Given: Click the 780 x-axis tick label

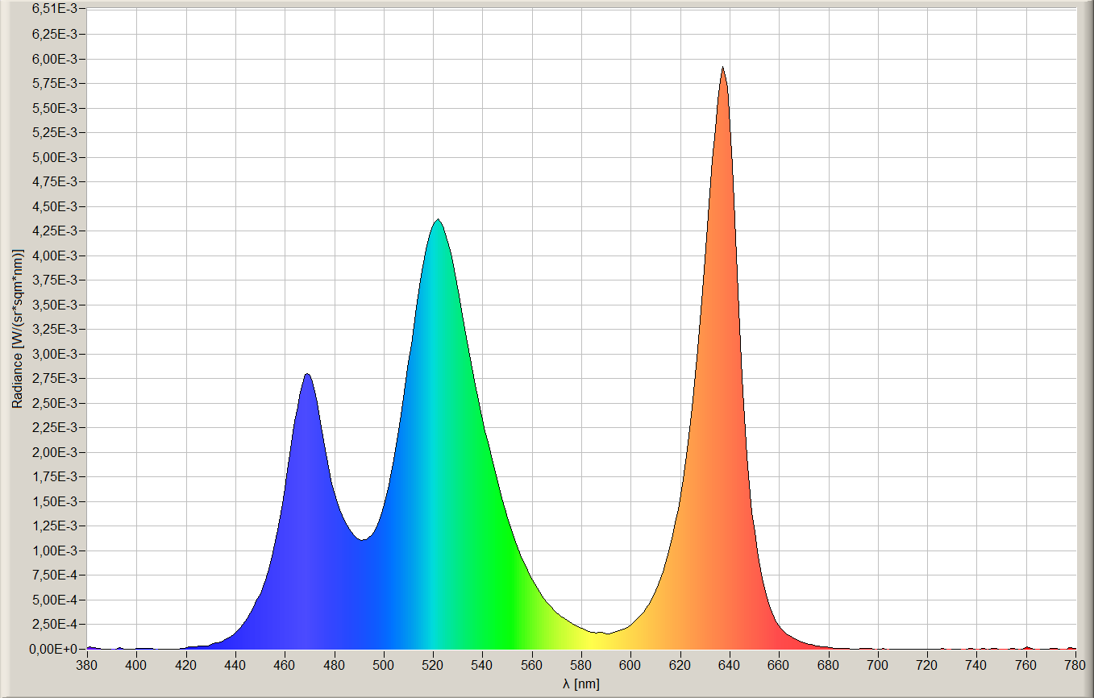Looking at the screenshot, I should click(1075, 665).
